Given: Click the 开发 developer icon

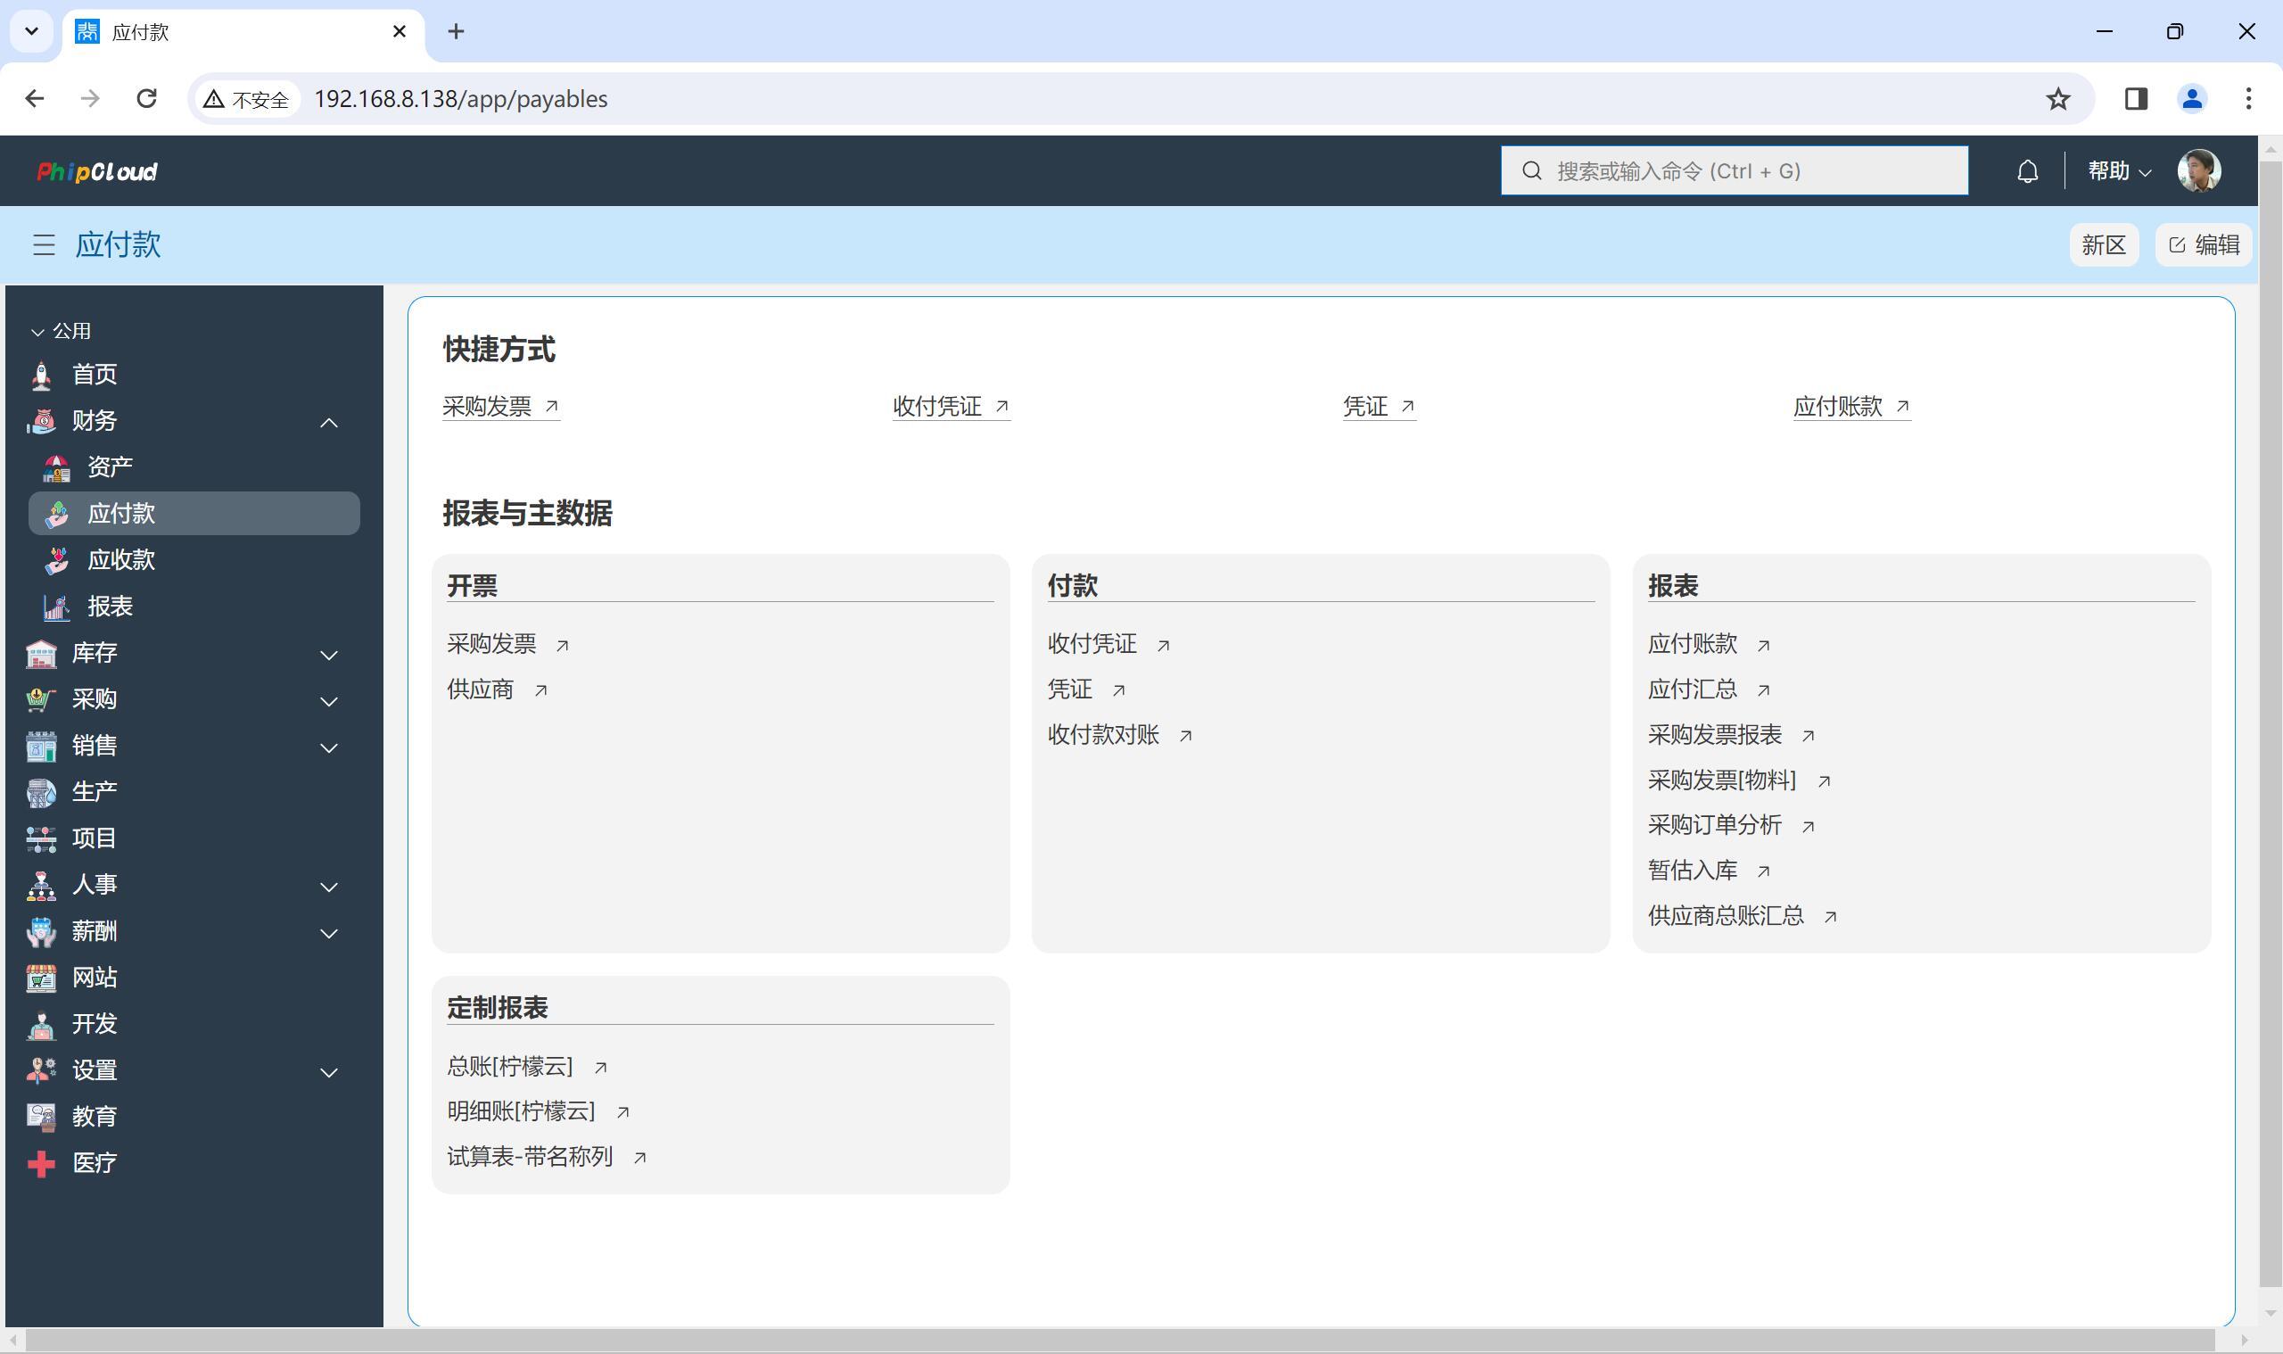Looking at the screenshot, I should (x=41, y=1025).
